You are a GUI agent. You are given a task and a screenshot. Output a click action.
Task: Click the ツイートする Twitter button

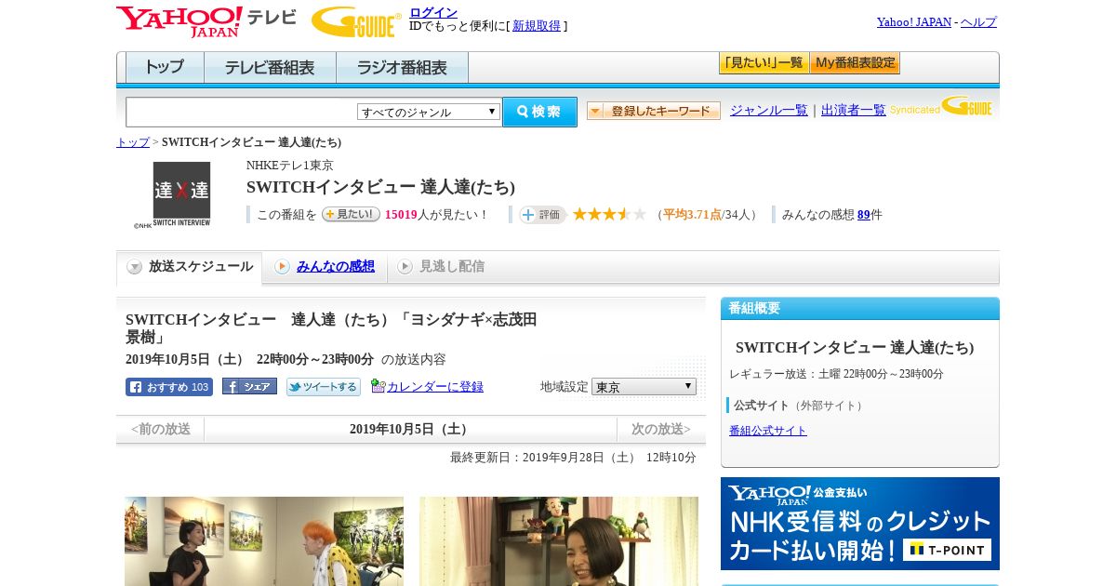coord(323,387)
